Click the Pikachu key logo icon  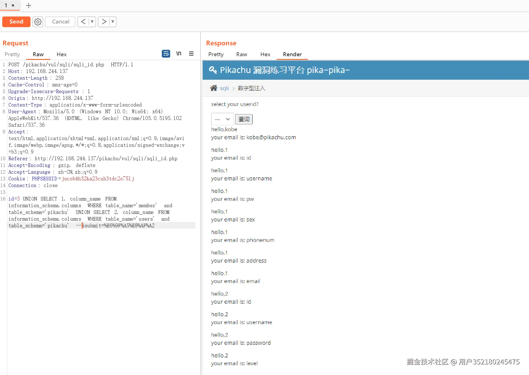point(213,70)
